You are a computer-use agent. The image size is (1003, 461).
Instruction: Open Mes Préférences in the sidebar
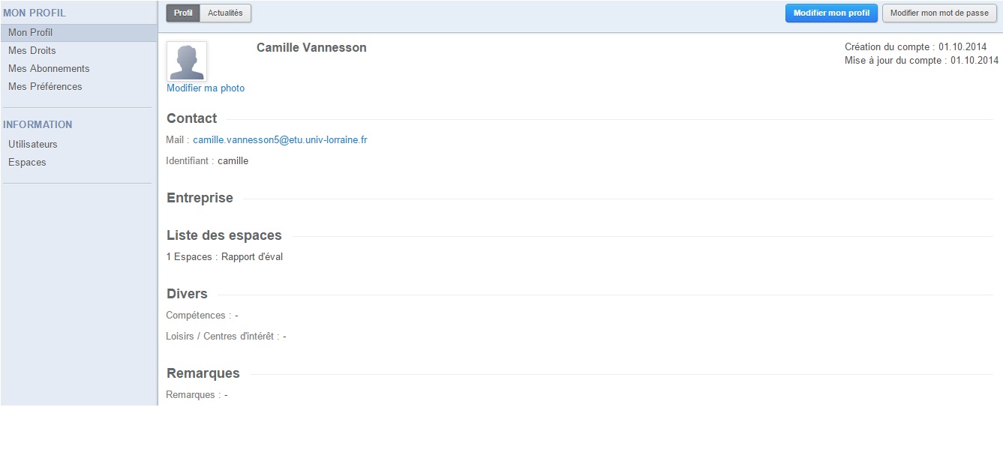(x=45, y=87)
